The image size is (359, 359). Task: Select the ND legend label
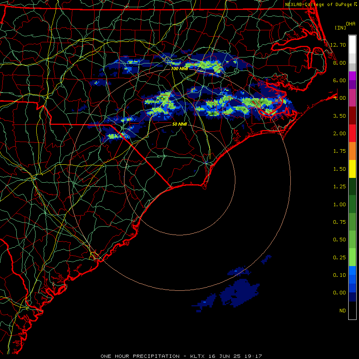[343, 311]
